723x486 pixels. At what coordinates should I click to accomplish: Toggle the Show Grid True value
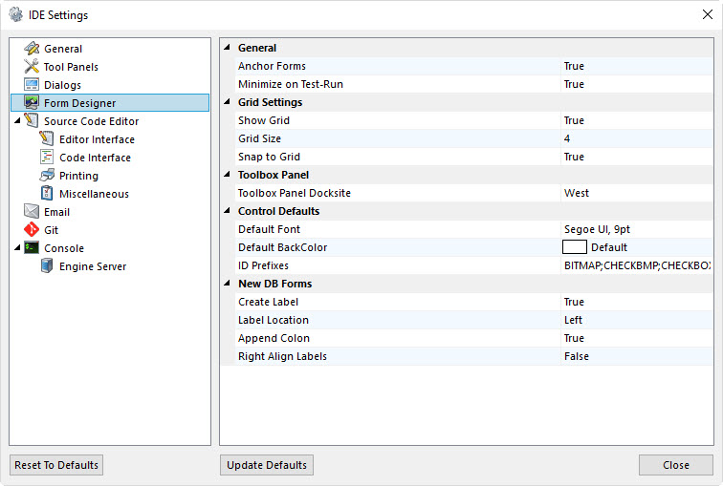pyautogui.click(x=637, y=120)
